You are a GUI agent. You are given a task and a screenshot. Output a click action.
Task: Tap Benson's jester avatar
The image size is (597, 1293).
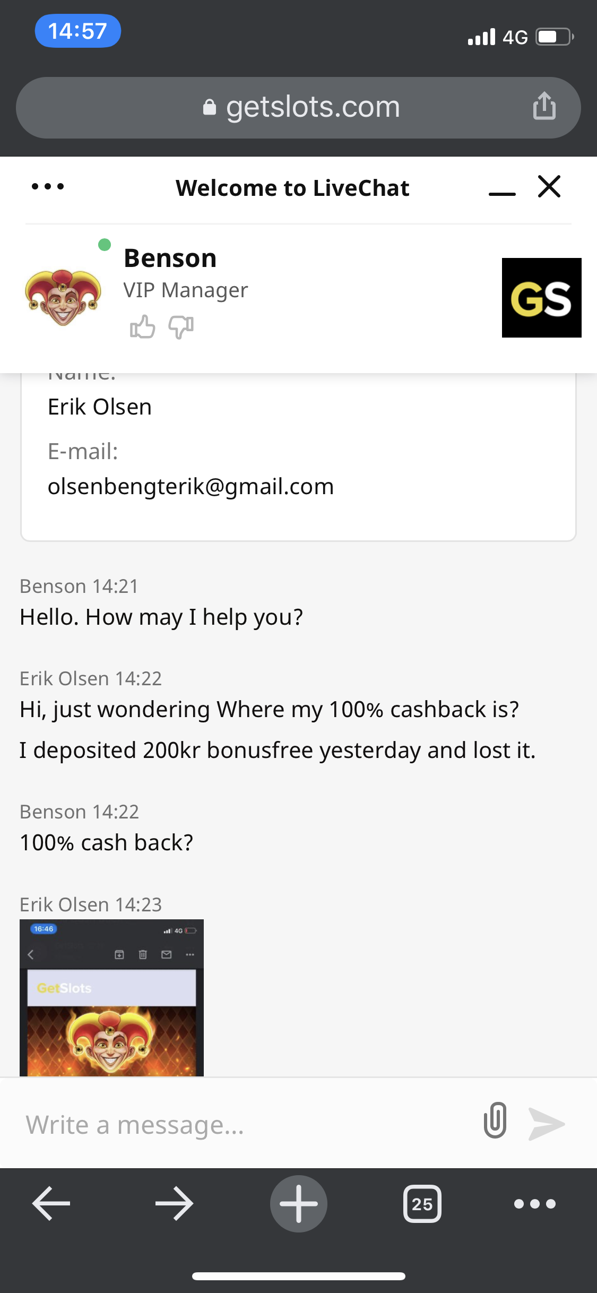(x=63, y=296)
